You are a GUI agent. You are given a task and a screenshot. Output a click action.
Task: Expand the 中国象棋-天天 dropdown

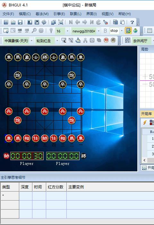[x=32, y=41]
